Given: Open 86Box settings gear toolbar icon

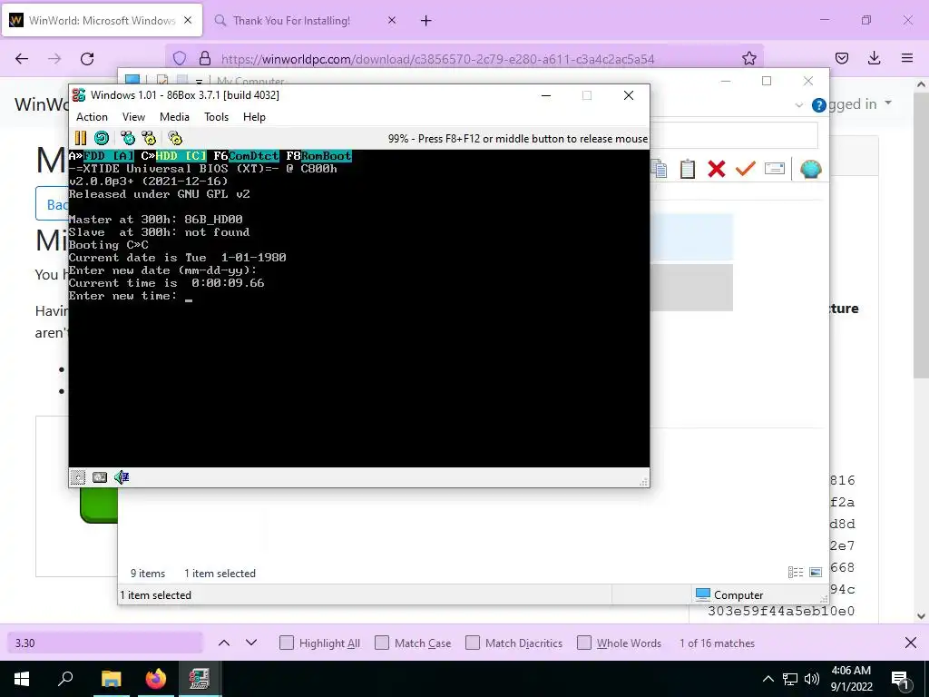Looking at the screenshot, I should pyautogui.click(x=175, y=138).
